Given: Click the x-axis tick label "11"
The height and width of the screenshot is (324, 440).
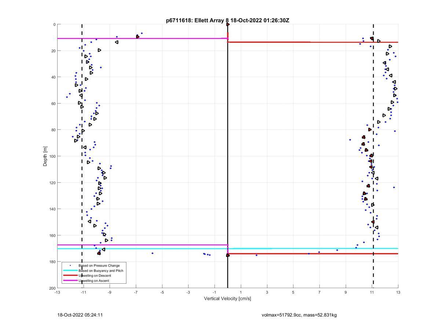Looking at the screenshot, I should coord(372,293).
